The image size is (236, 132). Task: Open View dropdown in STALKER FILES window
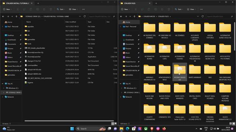[x=191, y=9]
